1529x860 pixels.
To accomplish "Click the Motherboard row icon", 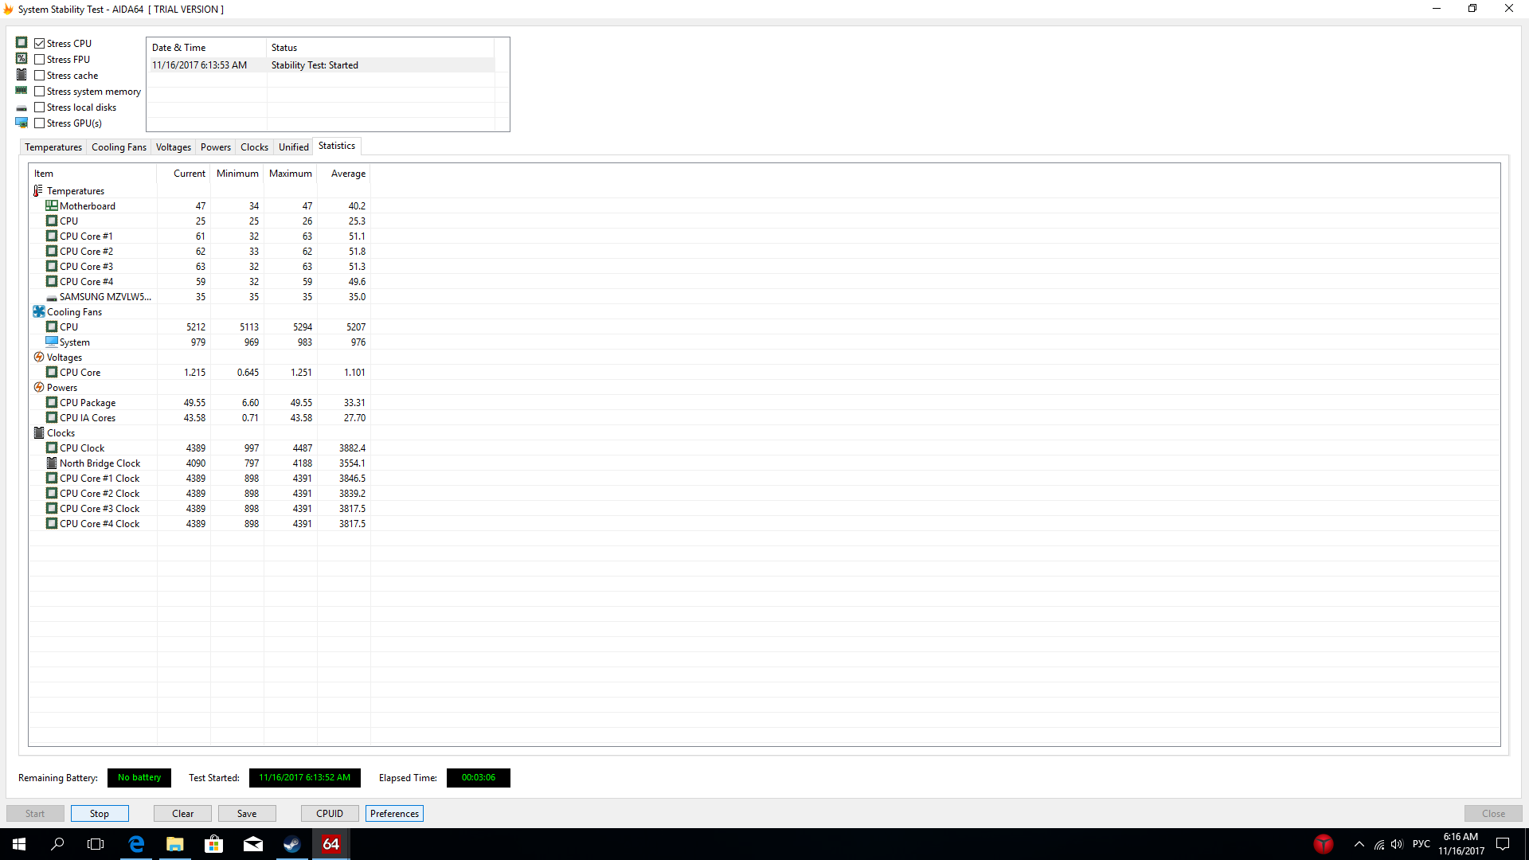I will click(x=52, y=206).
